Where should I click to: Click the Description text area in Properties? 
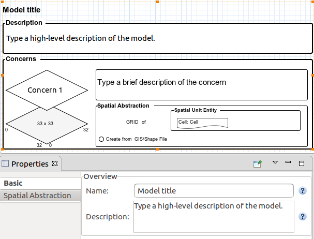tap(213, 217)
